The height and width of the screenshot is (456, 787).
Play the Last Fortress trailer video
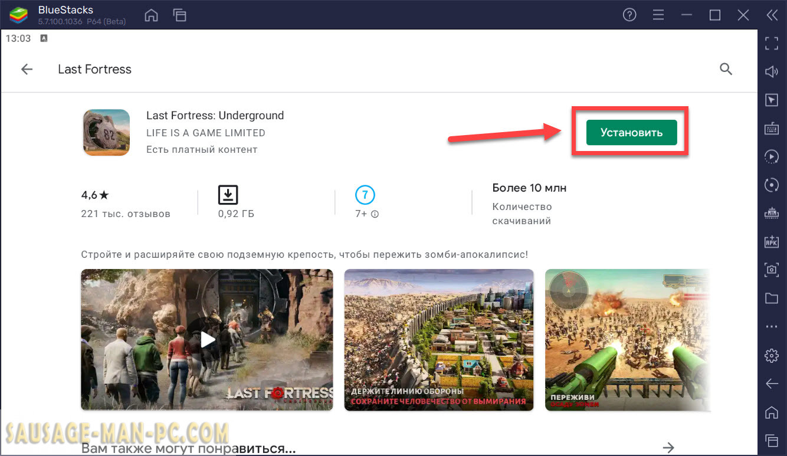coord(207,340)
